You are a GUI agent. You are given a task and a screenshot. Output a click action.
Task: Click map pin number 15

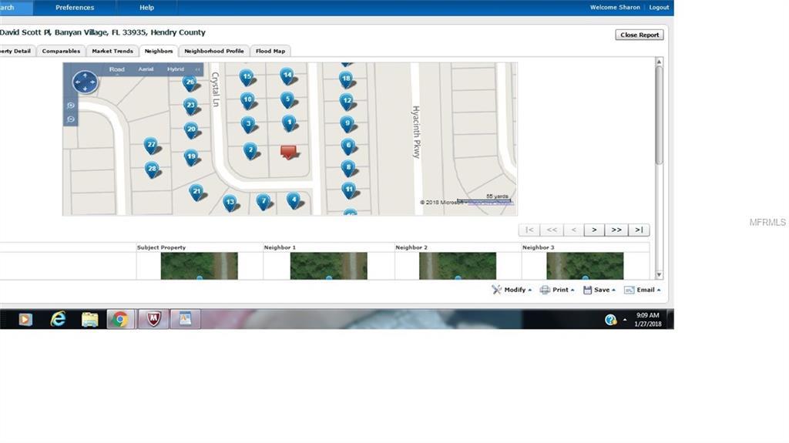click(247, 78)
